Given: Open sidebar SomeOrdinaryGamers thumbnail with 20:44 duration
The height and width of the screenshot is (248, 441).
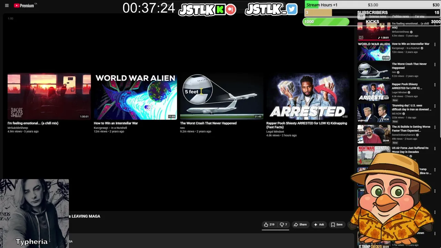Looking at the screenshot, I should tap(374, 134).
